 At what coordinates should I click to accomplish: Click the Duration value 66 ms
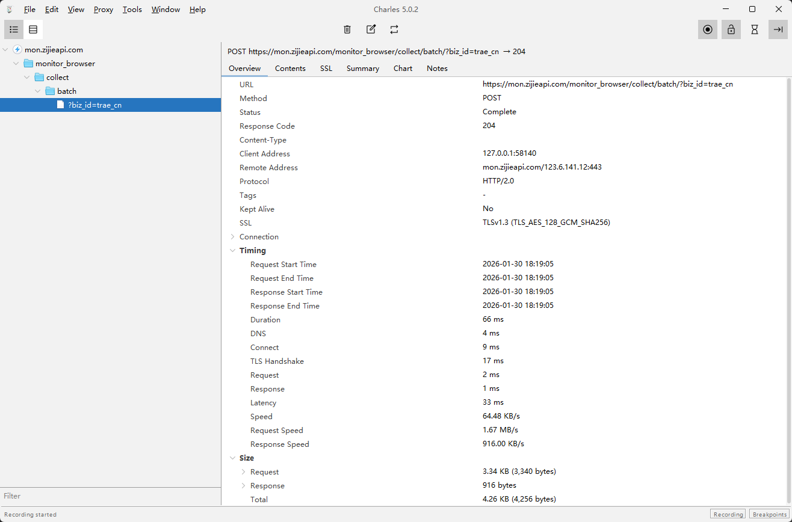[x=493, y=319]
